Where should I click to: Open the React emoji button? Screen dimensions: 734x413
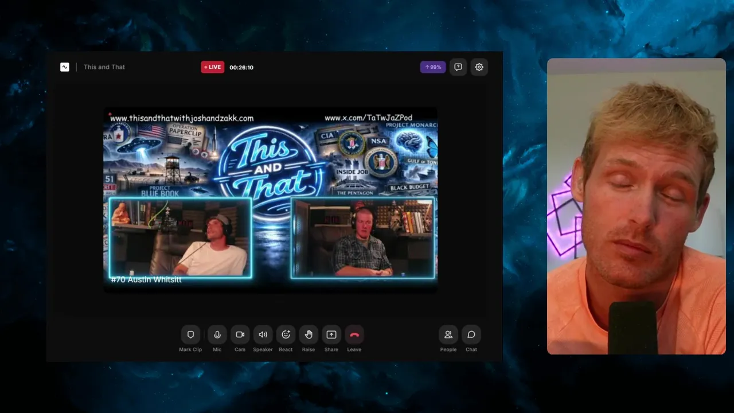point(286,334)
